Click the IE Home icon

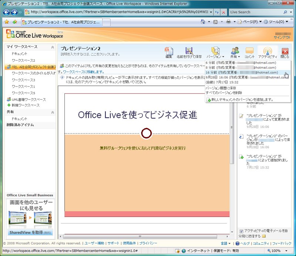(203, 22)
